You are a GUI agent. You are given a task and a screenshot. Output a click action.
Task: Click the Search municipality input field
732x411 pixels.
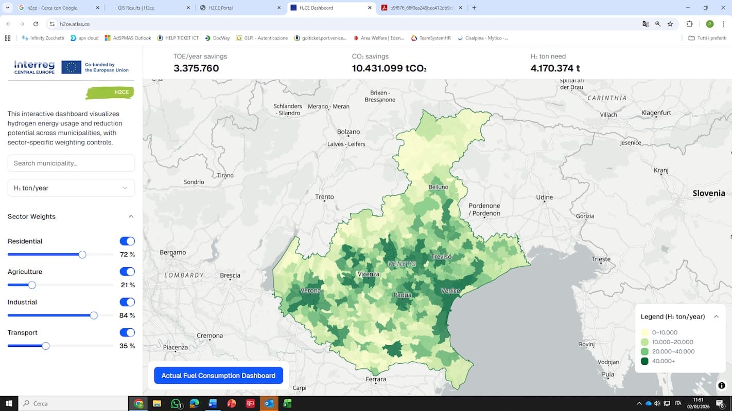point(71,163)
